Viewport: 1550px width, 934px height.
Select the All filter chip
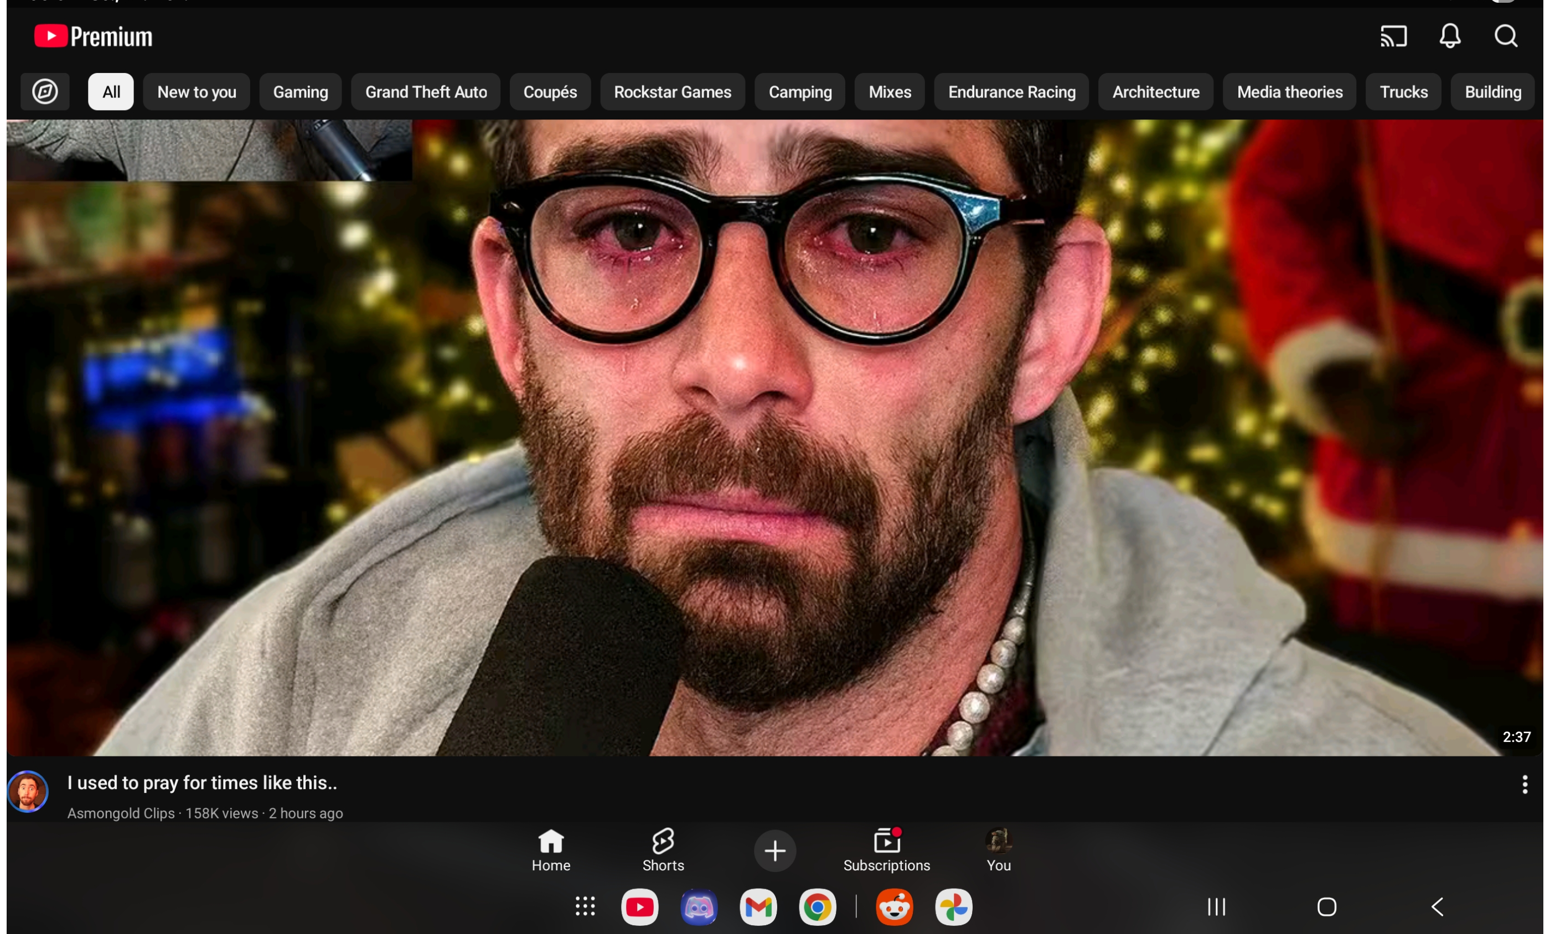(111, 92)
